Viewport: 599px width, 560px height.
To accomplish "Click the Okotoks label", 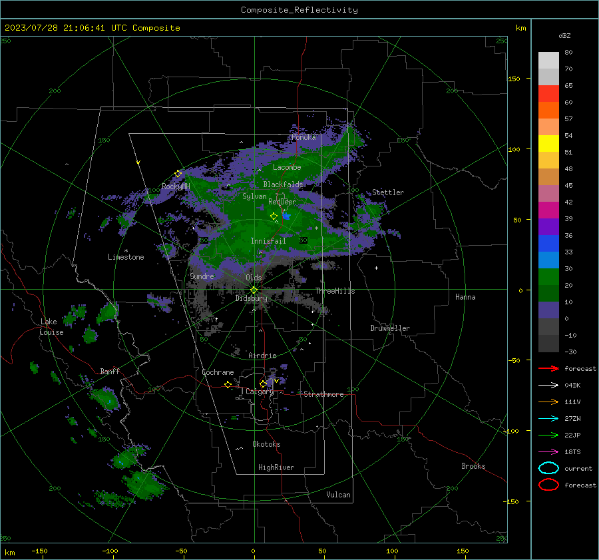I will click(266, 445).
